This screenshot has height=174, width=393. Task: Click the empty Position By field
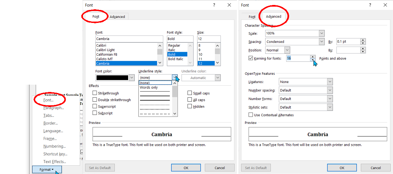[x=349, y=50]
